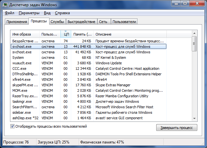Open the Вид menu

click(x=47, y=13)
